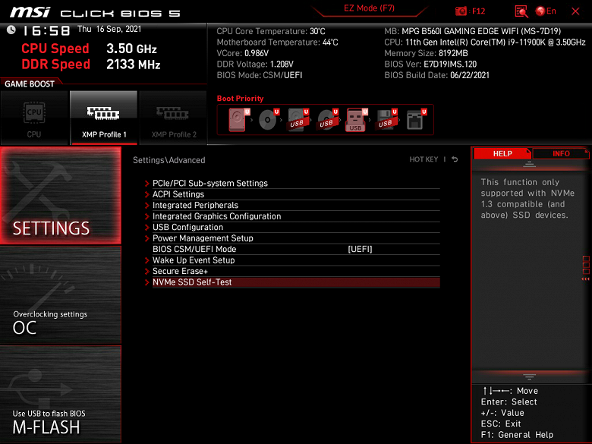
Task: Click the MSI logo
Action: point(30,12)
